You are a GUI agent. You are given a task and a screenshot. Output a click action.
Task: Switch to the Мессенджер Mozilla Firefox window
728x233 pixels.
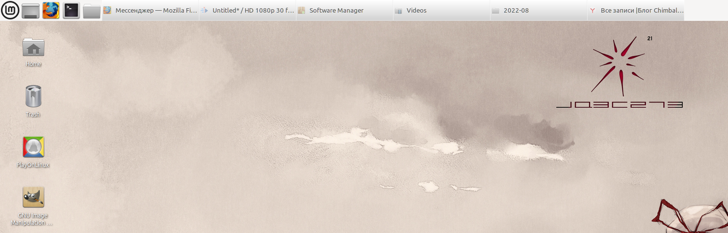pos(150,10)
